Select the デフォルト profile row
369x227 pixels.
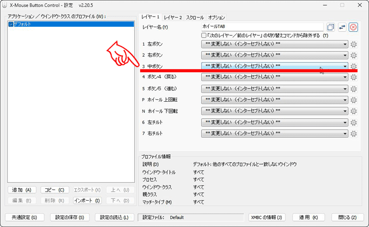click(x=71, y=24)
